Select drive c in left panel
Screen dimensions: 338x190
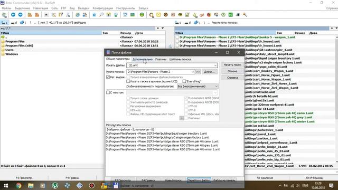click(5, 23)
